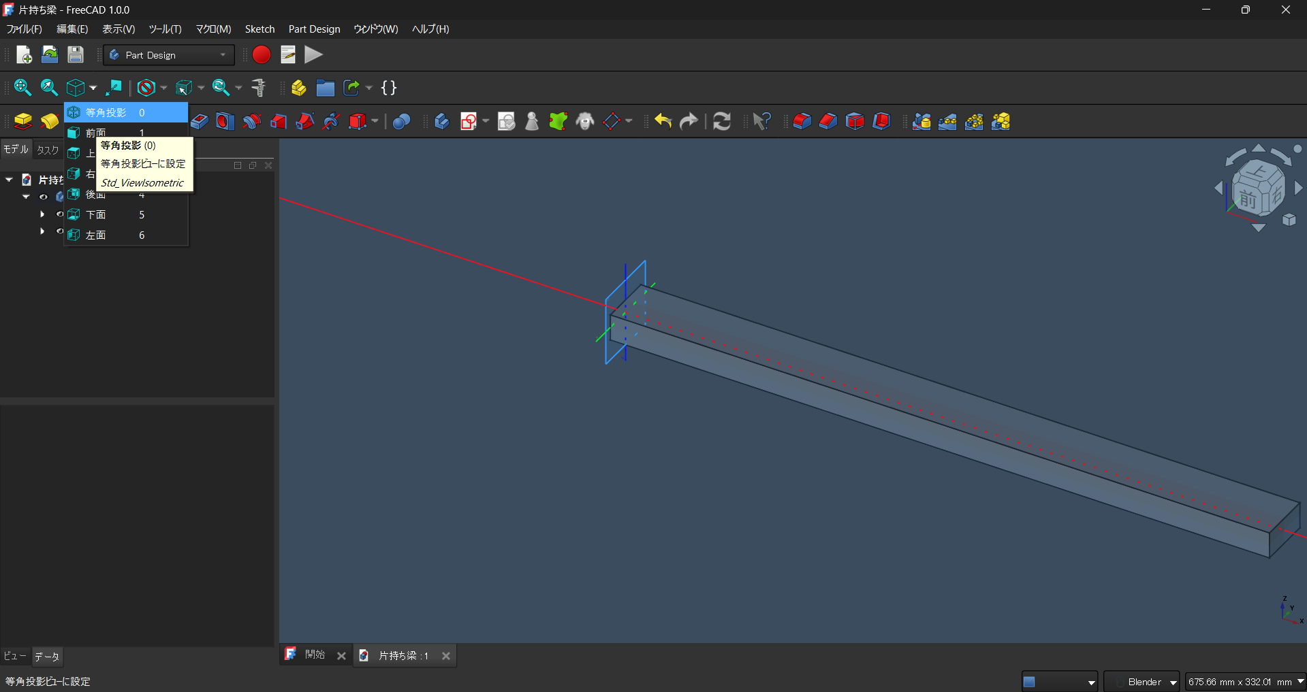Image resolution: width=1307 pixels, height=692 pixels.
Task: Apply the Thickness tool
Action: coord(881,121)
